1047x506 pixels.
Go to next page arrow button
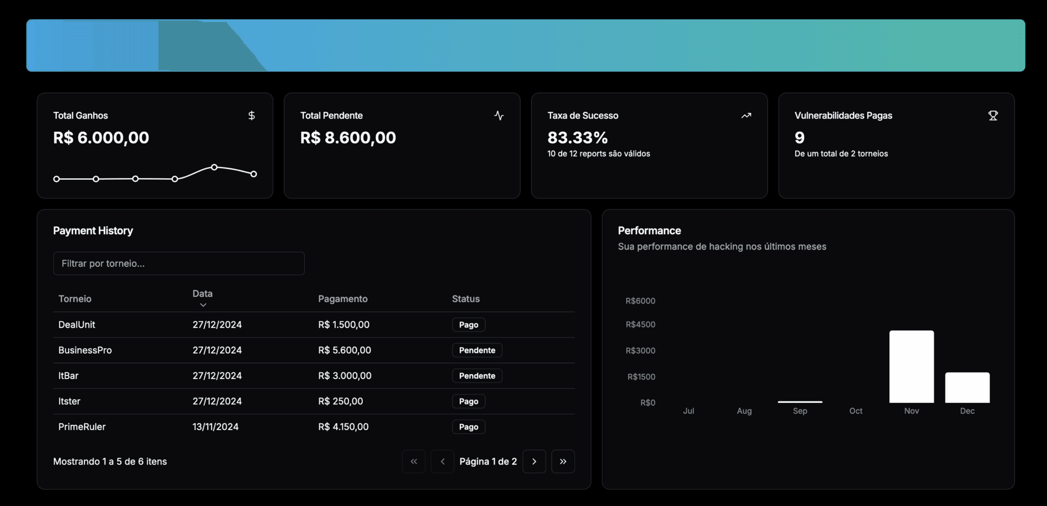[534, 461]
